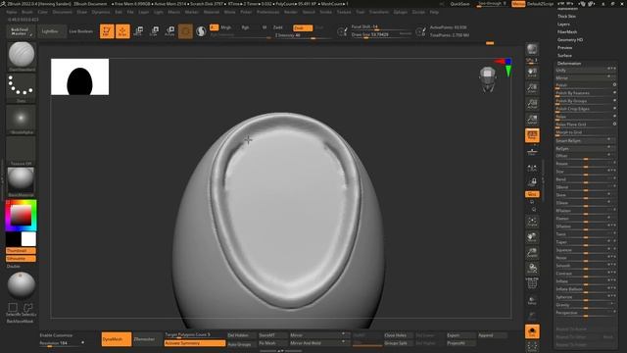
Task: Click the ZRemesher button
Action: tap(146, 339)
